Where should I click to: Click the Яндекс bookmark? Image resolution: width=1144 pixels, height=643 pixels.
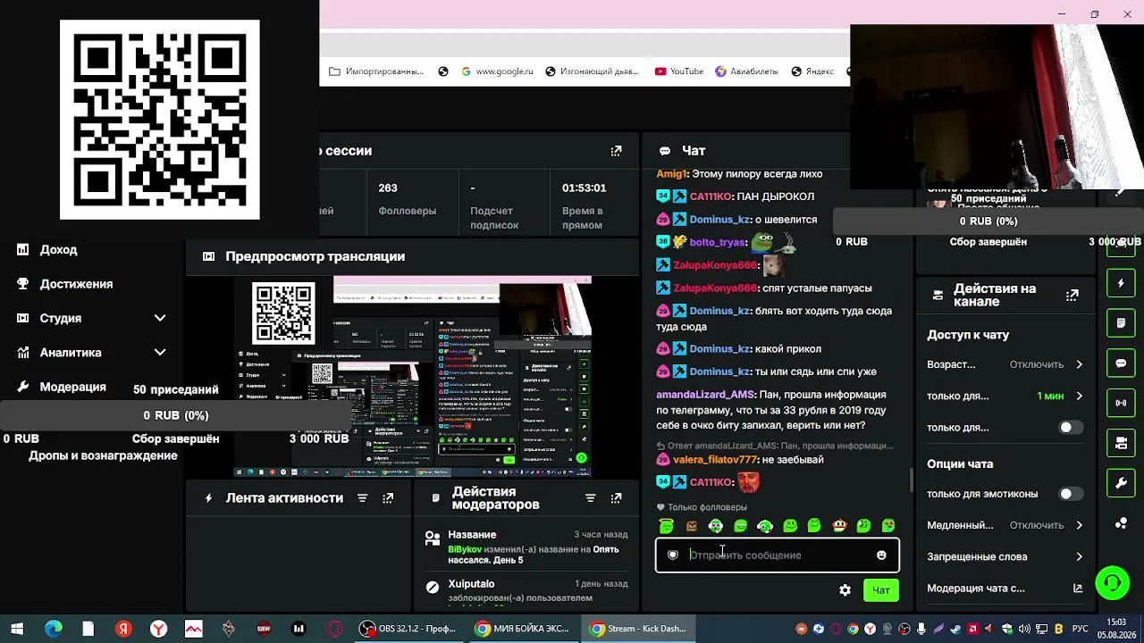pos(812,71)
